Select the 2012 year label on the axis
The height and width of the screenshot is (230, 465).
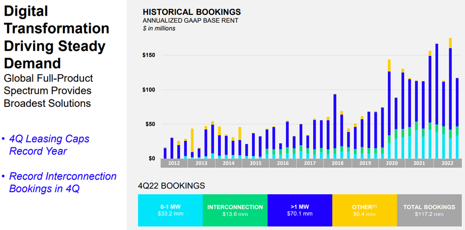click(x=174, y=163)
